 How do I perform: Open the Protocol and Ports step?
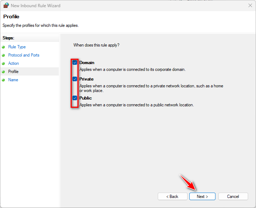tap(24, 55)
